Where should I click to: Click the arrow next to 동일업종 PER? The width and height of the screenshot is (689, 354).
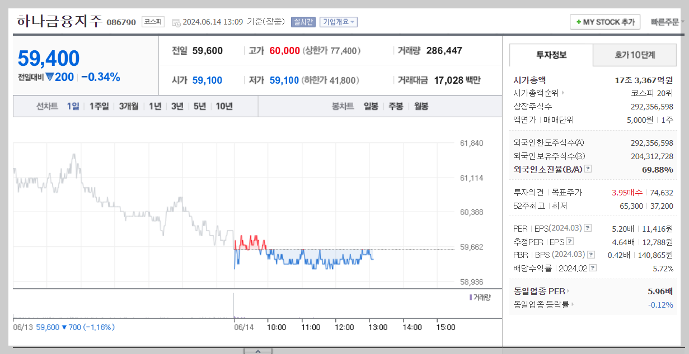click(x=568, y=291)
